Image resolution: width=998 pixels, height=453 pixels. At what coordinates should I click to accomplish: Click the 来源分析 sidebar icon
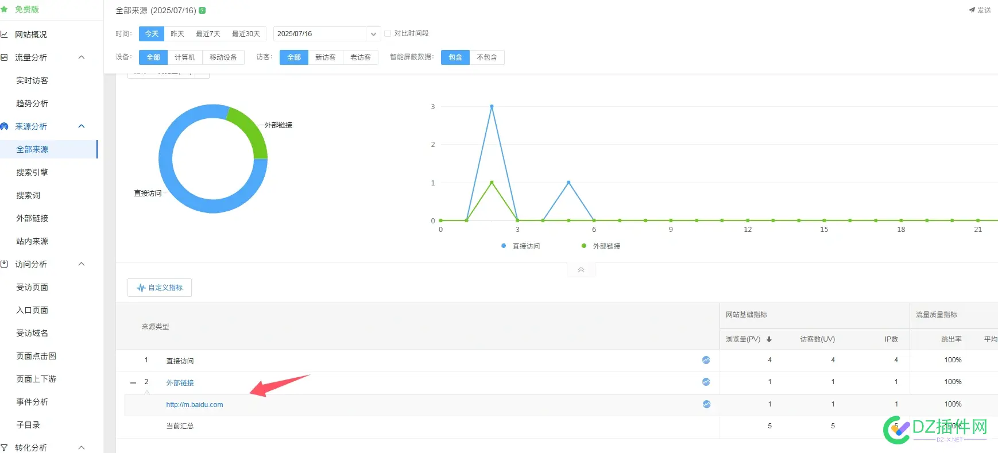(x=5, y=126)
